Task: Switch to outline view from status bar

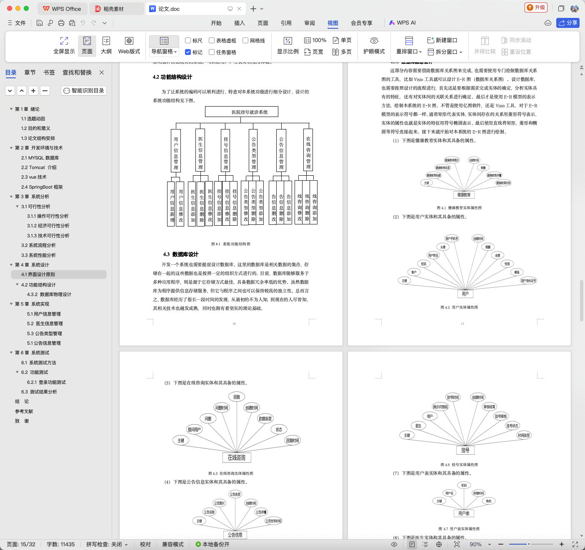Action: pyautogui.click(x=425, y=544)
